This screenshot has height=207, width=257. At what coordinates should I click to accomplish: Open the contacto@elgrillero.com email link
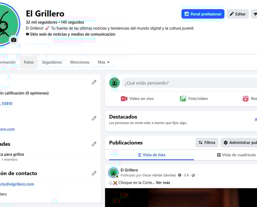coord(17,184)
